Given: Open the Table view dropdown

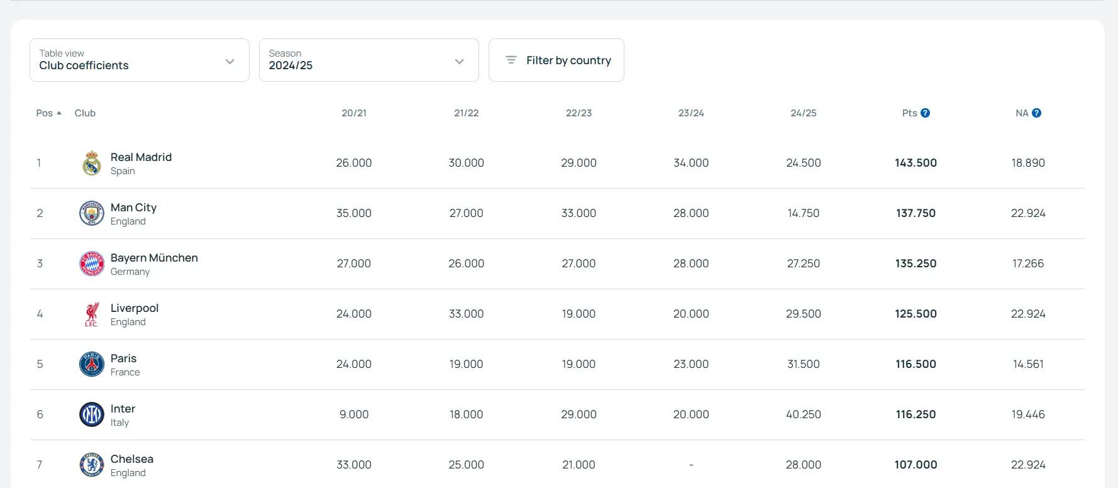Looking at the screenshot, I should click(140, 60).
